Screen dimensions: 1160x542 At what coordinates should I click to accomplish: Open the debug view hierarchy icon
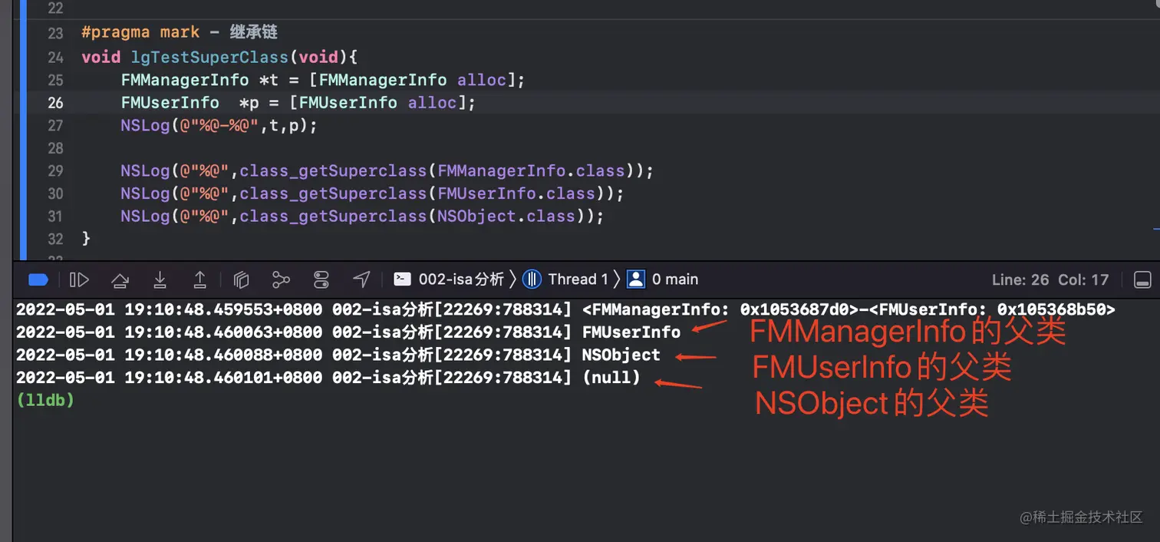tap(241, 280)
